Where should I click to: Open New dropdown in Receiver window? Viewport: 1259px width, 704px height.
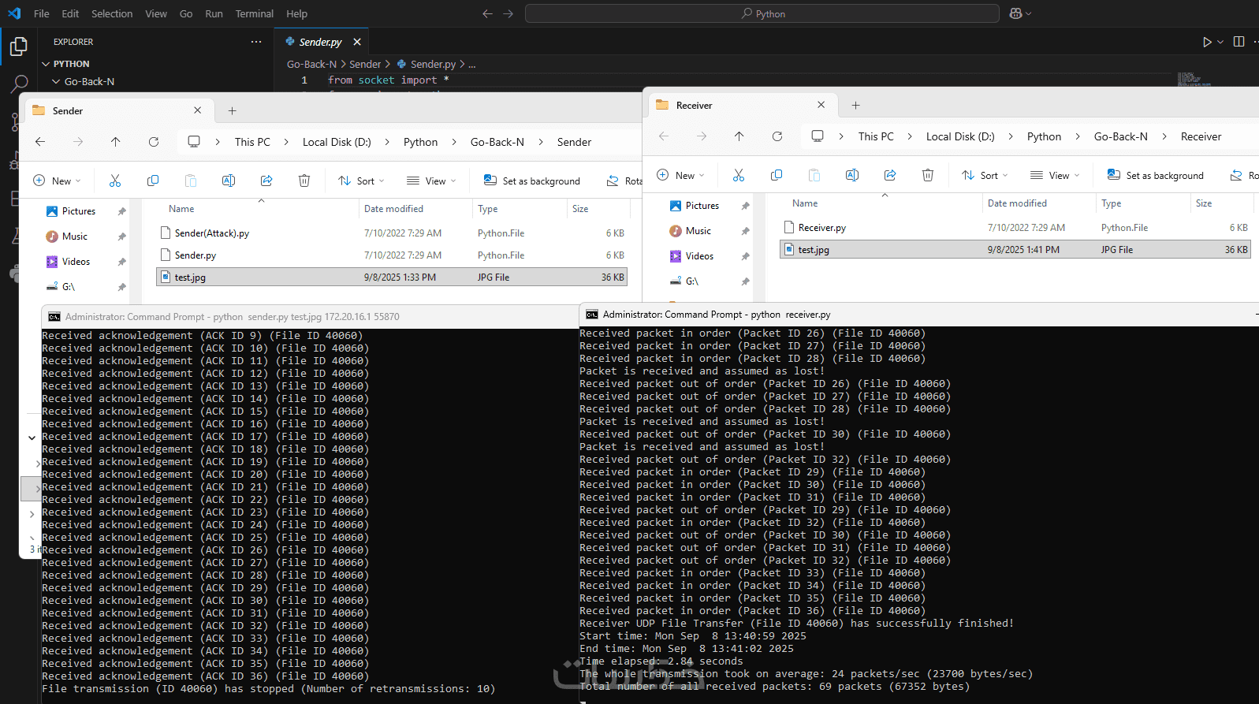tap(680, 175)
